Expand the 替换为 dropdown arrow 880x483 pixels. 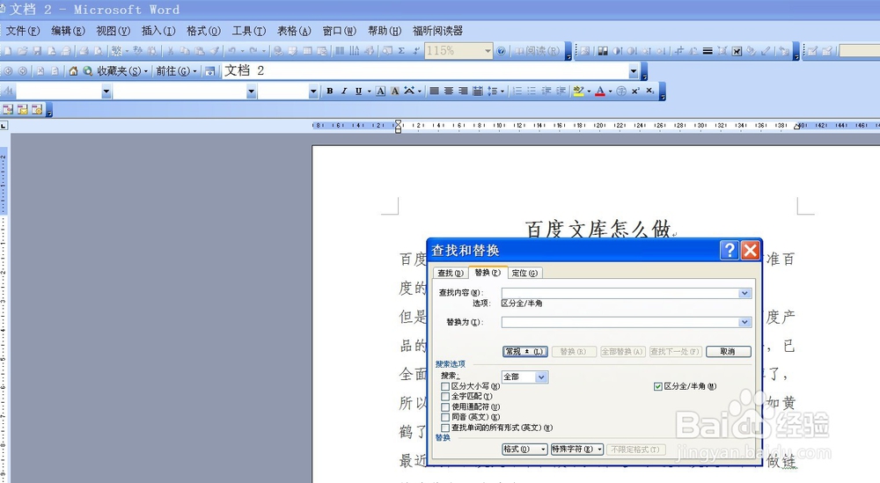744,322
